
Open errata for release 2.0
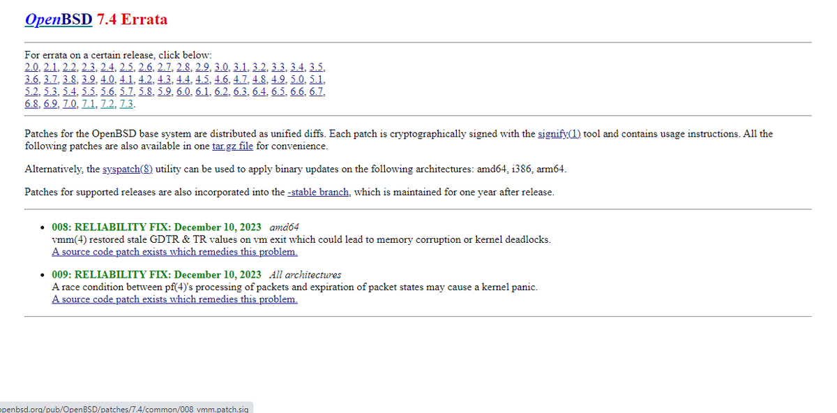point(31,68)
